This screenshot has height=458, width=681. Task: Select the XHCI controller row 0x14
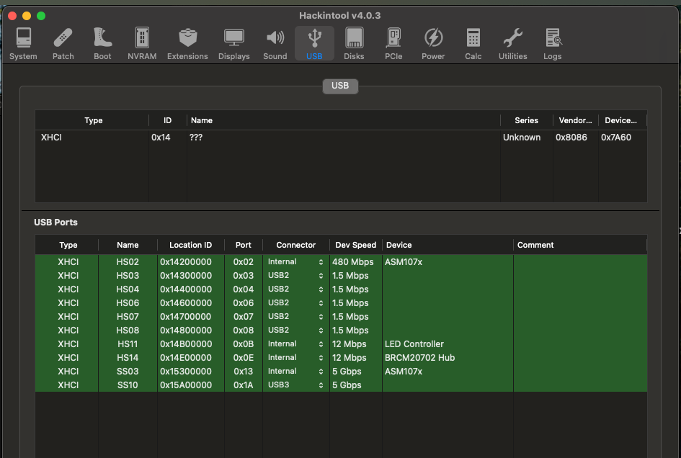point(341,137)
